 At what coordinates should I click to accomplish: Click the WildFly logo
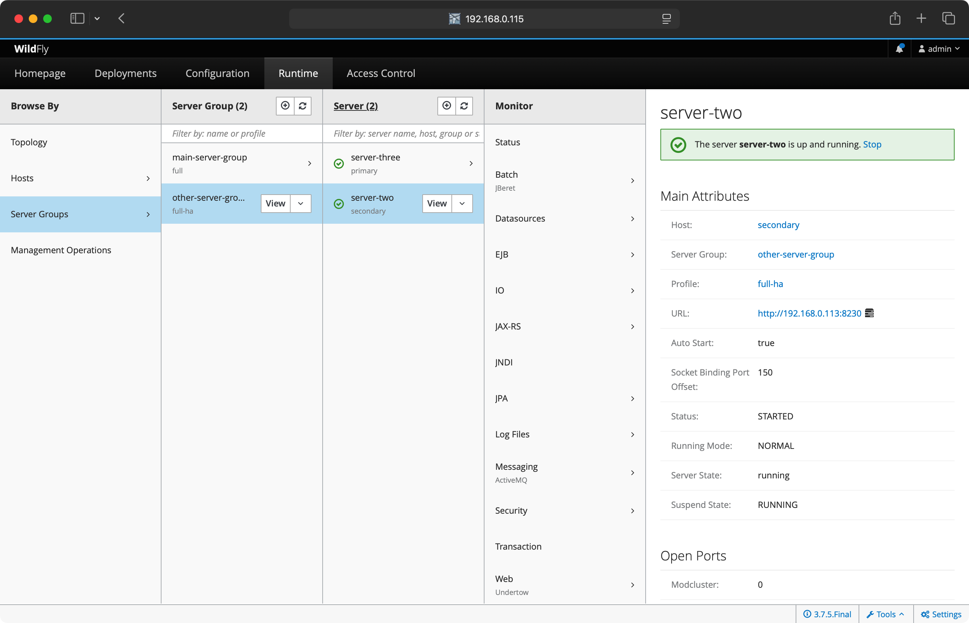31,49
